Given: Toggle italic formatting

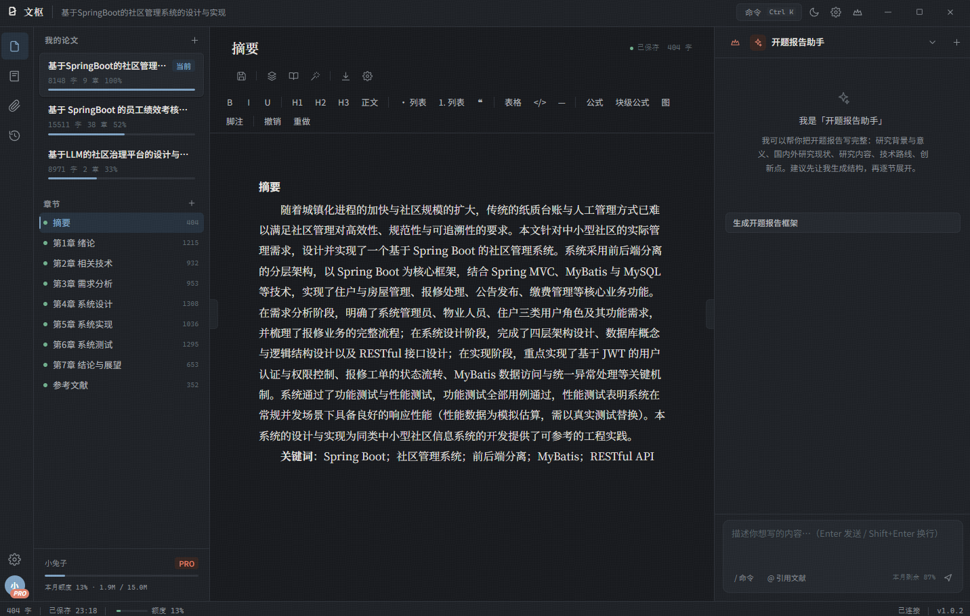Looking at the screenshot, I should 249,102.
